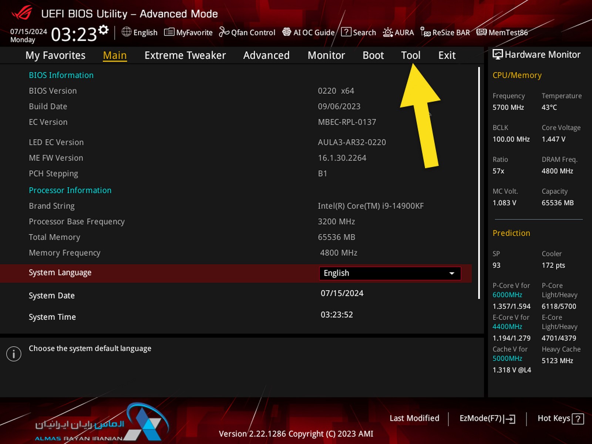The width and height of the screenshot is (592, 444).
Task: Click the BIOS Version label
Action: 53,91
